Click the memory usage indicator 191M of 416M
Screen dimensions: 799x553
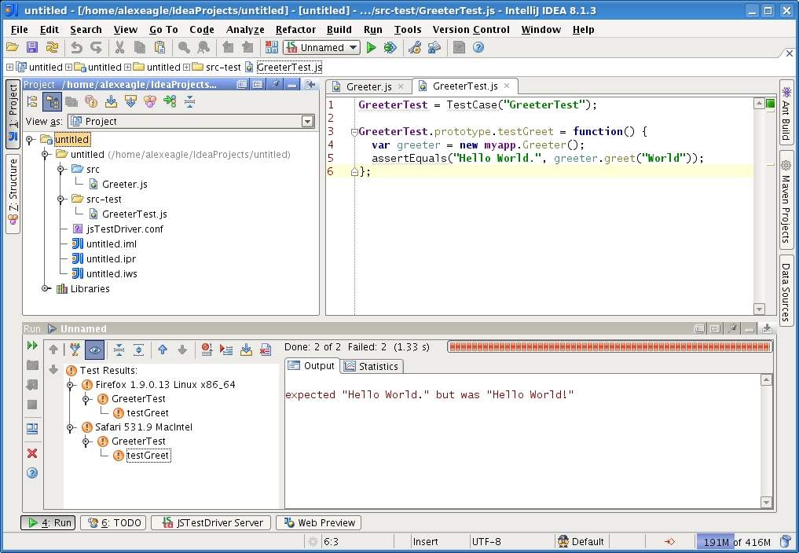(x=736, y=542)
